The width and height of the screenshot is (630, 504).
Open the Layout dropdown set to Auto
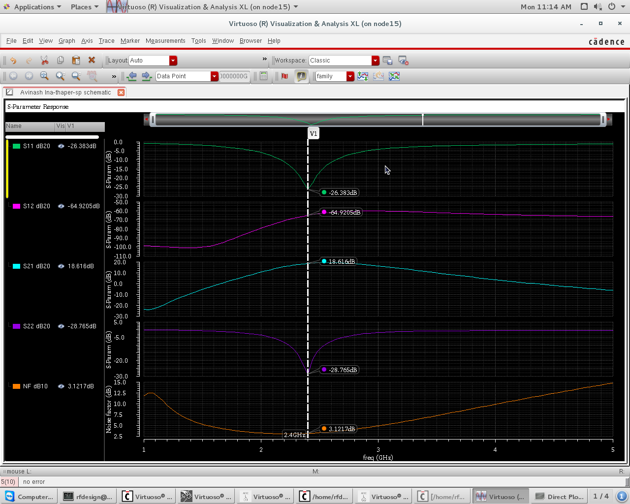(x=173, y=61)
